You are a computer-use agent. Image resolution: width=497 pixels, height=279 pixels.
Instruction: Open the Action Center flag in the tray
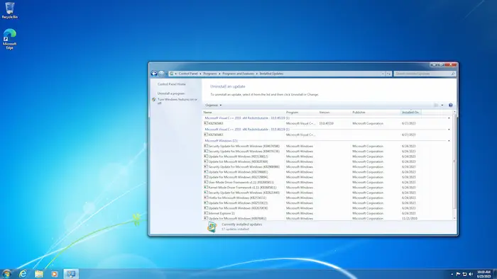click(x=459, y=274)
